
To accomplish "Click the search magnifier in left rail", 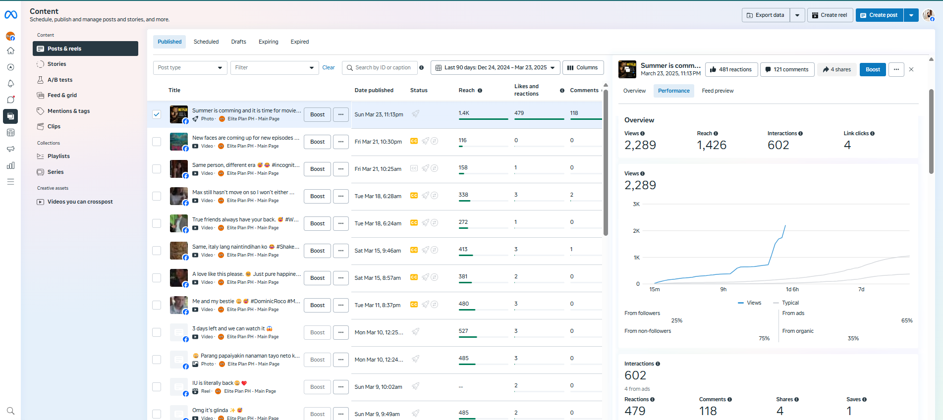I will 10,411.
